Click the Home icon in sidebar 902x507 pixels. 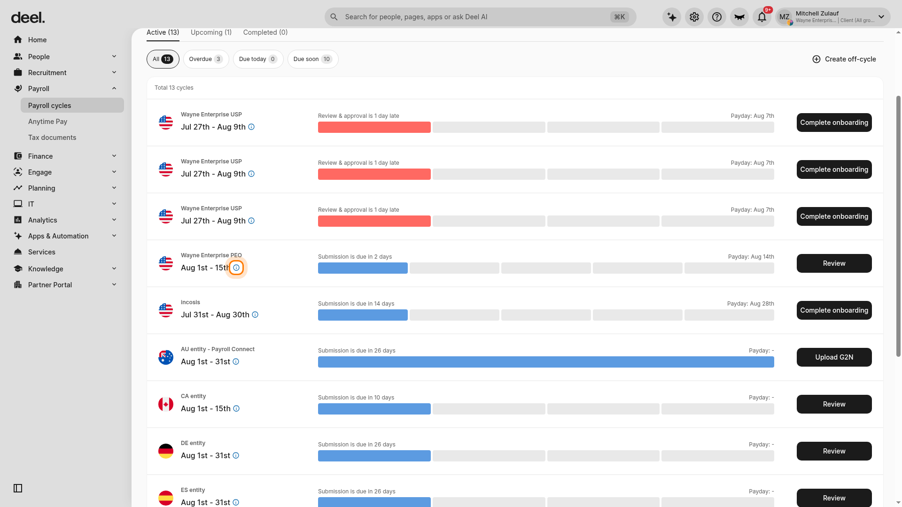tap(18, 40)
